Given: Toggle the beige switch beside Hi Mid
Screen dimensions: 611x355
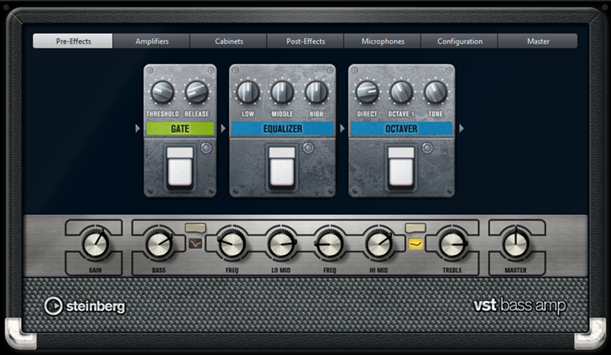Looking at the screenshot, I should coord(415,228).
